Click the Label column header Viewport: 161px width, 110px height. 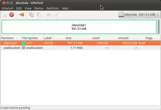click(49, 38)
